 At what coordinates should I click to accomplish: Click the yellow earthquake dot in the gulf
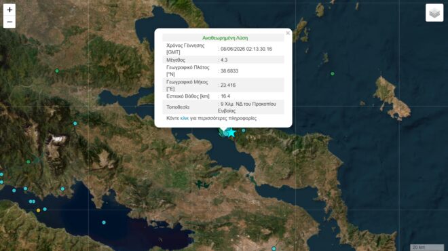click(38, 210)
